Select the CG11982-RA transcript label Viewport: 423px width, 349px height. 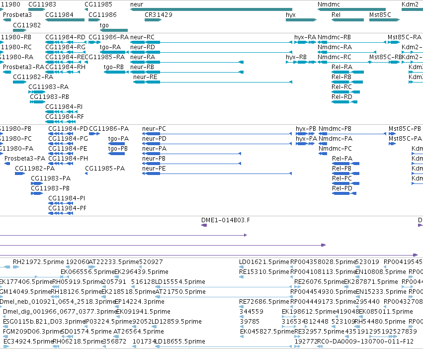[33, 77]
